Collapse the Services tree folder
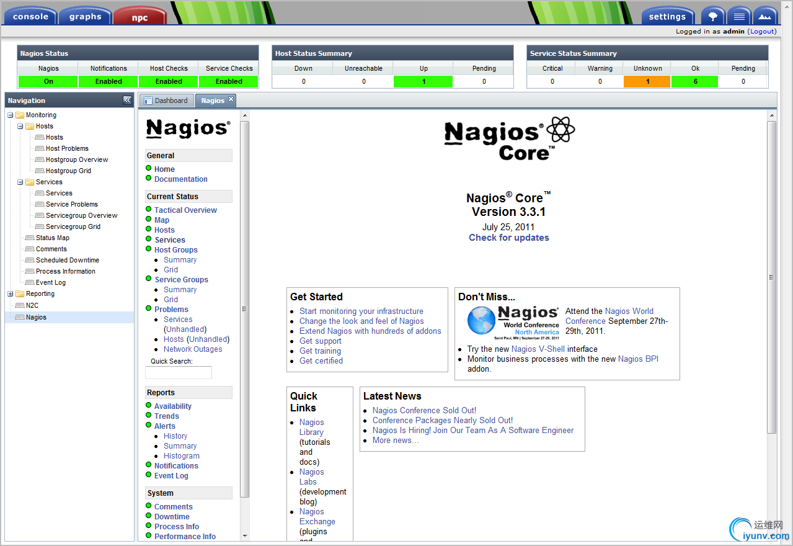Image resolution: width=793 pixels, height=546 pixels. [x=20, y=182]
